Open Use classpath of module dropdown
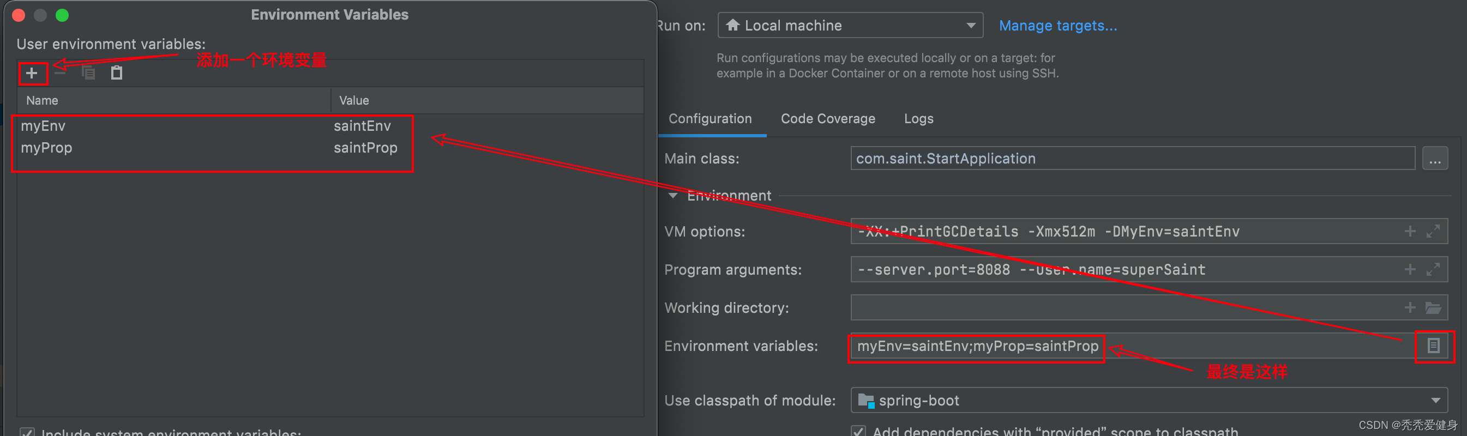This screenshot has width=1467, height=436. tap(1148, 400)
